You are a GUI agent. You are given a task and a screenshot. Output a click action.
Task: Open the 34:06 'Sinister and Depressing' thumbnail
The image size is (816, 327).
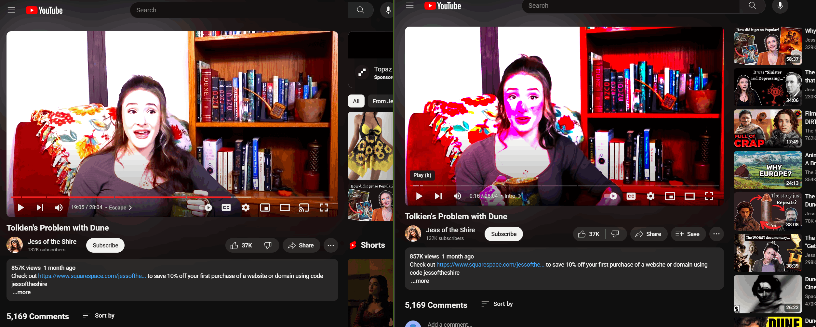point(768,87)
